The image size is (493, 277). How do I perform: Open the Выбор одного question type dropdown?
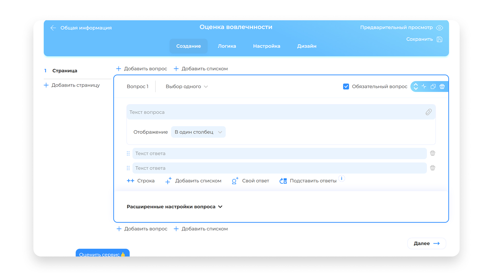(187, 87)
